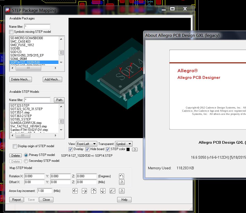Select the Secondary STEP model radio button

(26, 161)
